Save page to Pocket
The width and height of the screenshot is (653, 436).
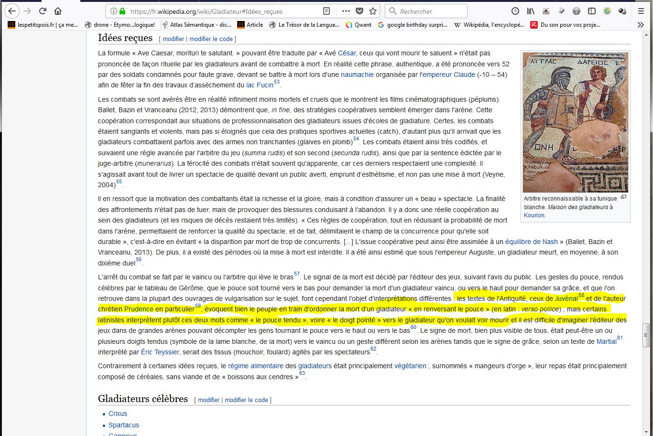click(359, 11)
